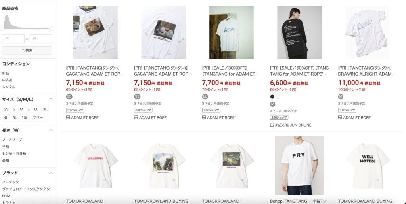
Task: Select the black color swatch on 6,600円 item
Action: click(272, 97)
